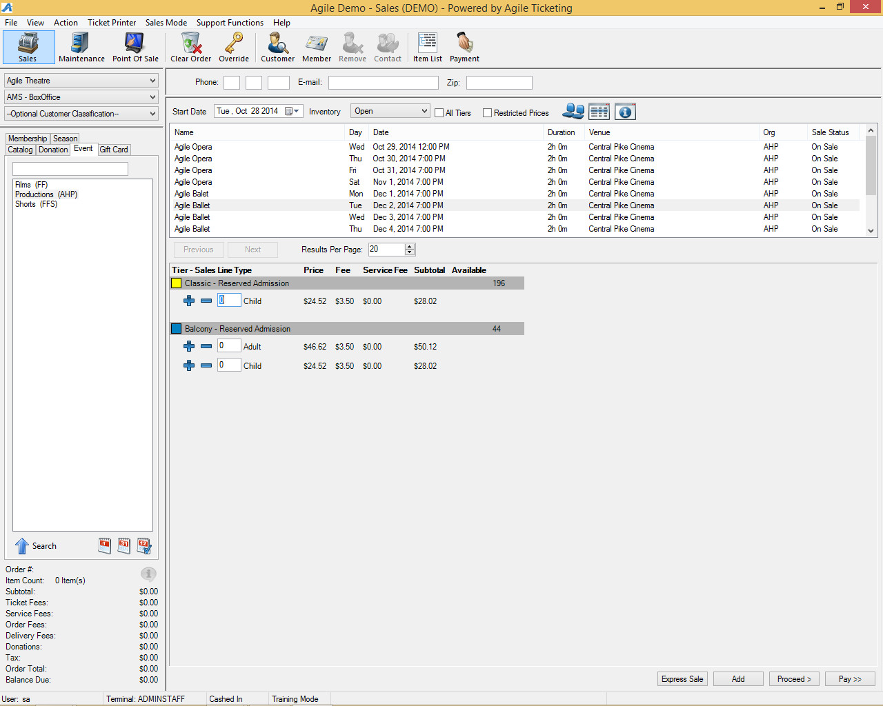
Task: Open the Action menu
Action: pos(66,23)
